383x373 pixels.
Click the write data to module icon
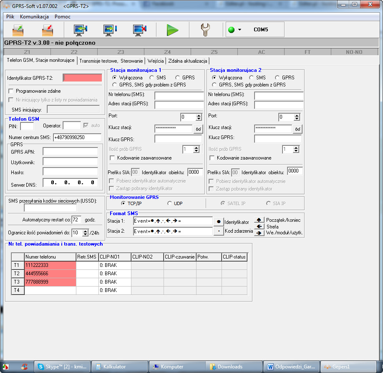(x=110, y=30)
